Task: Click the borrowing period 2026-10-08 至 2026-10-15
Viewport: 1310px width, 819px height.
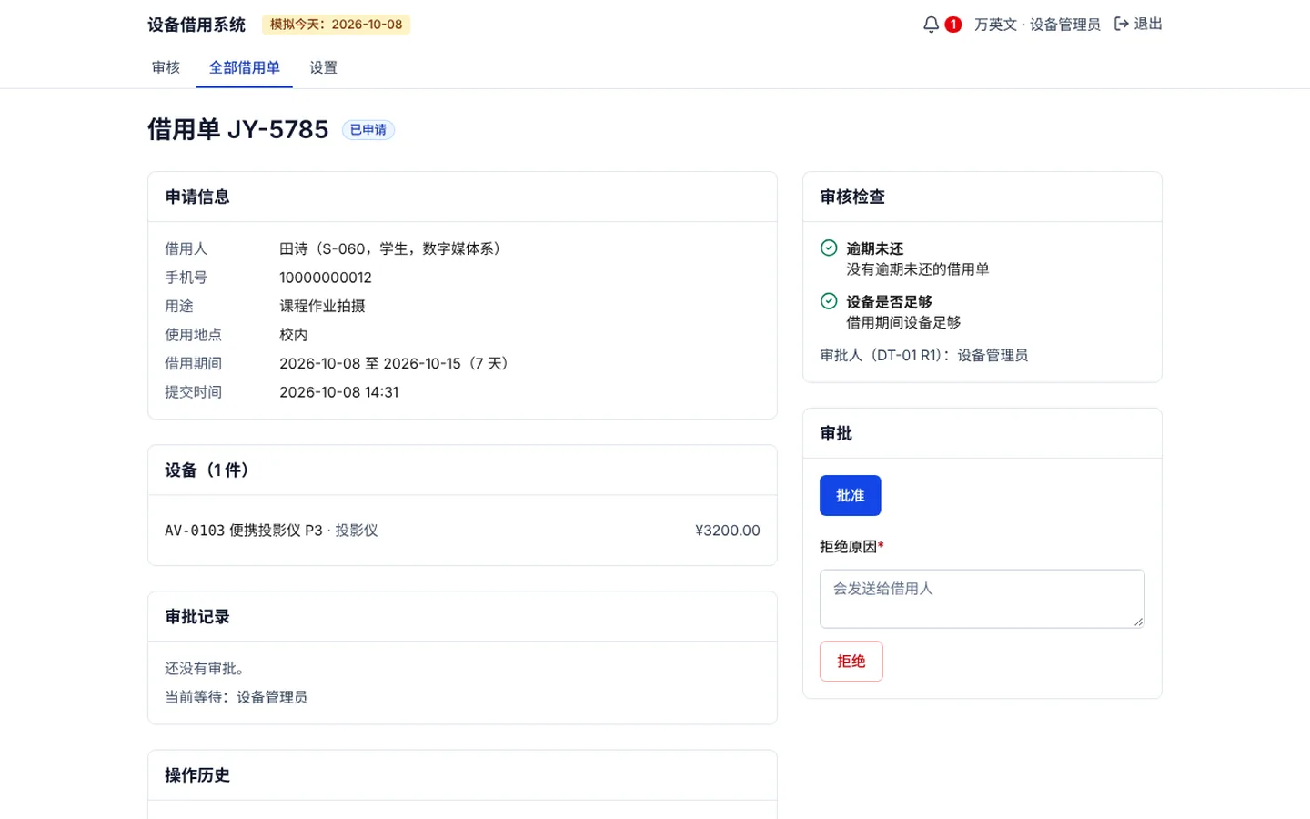Action: pyautogui.click(x=396, y=363)
